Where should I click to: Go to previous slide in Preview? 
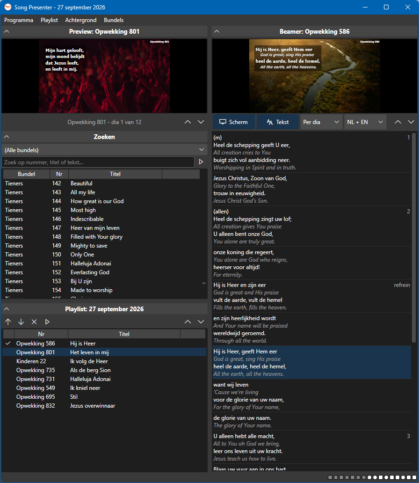pyautogui.click(x=188, y=122)
